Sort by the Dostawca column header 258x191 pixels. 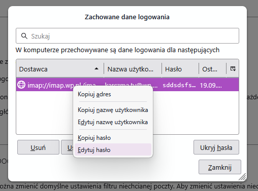[x=60, y=69]
